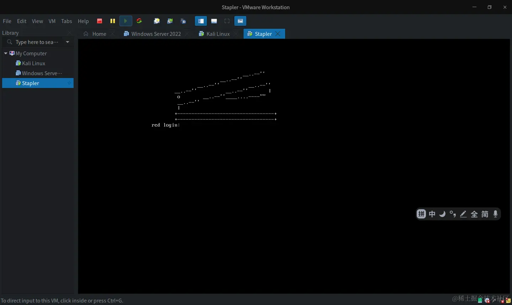Restart the guest with the red-green arrows icon
This screenshot has height=305, width=512.
pos(139,21)
